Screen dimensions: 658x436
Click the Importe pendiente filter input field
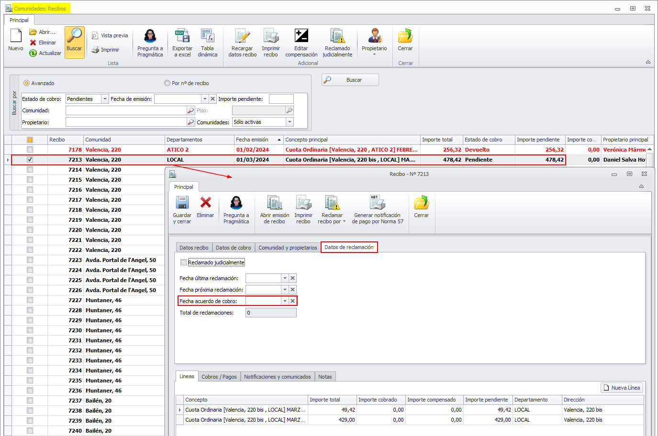pyautogui.click(x=281, y=99)
